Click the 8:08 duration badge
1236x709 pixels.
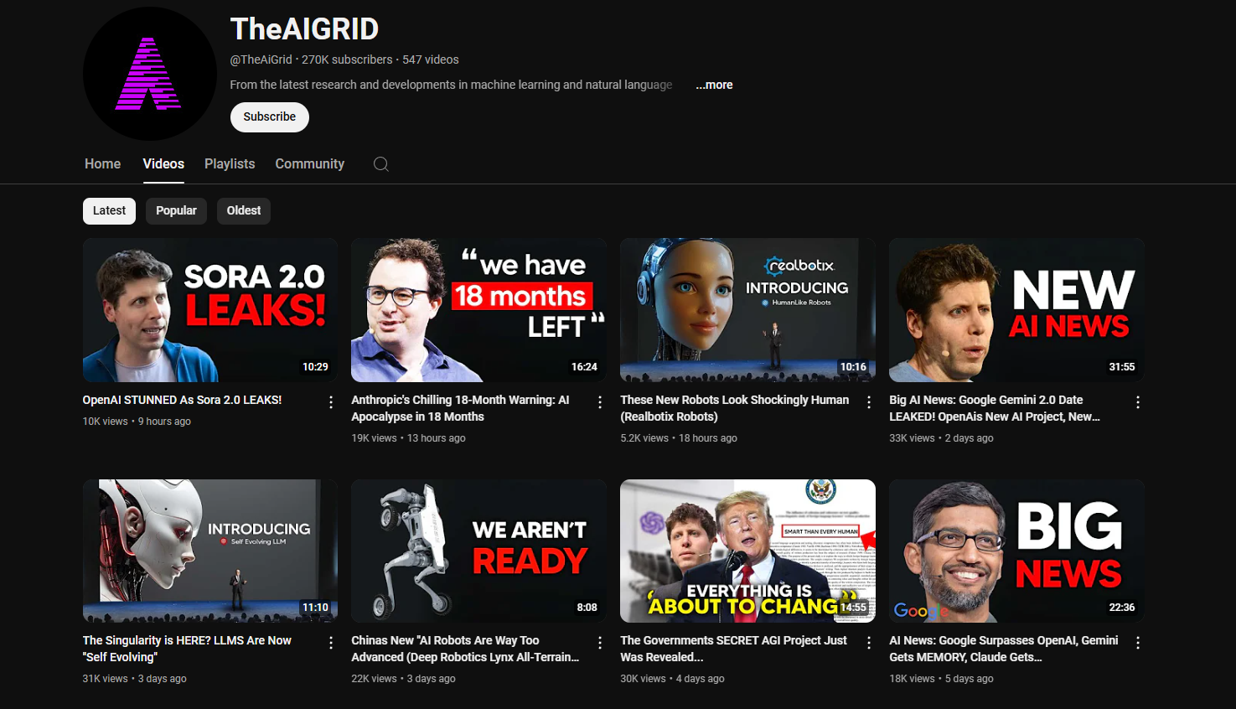tap(587, 608)
